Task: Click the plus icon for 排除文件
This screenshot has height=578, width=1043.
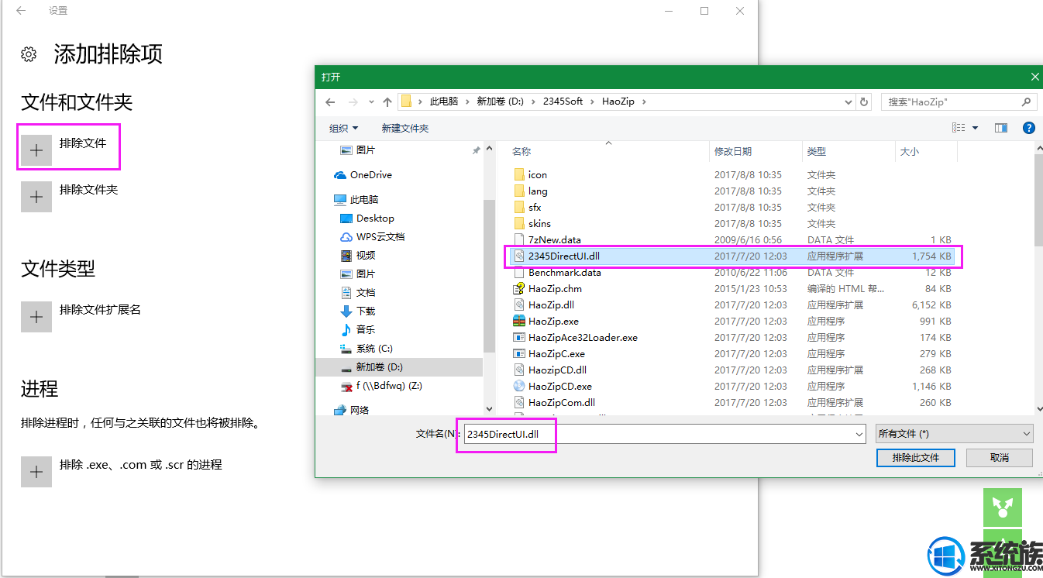Action: point(36,150)
